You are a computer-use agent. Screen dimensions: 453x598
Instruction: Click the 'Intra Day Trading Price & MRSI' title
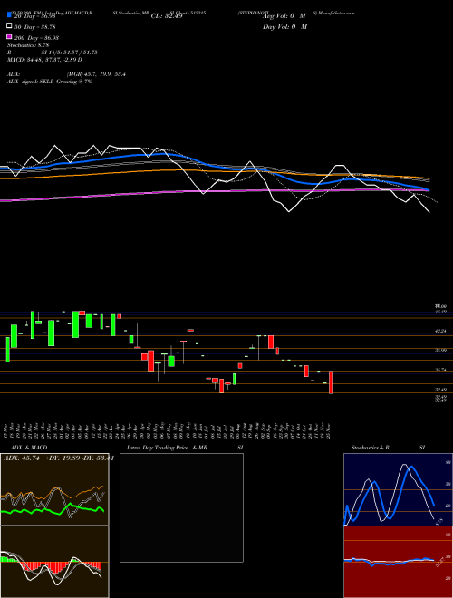[x=185, y=448]
